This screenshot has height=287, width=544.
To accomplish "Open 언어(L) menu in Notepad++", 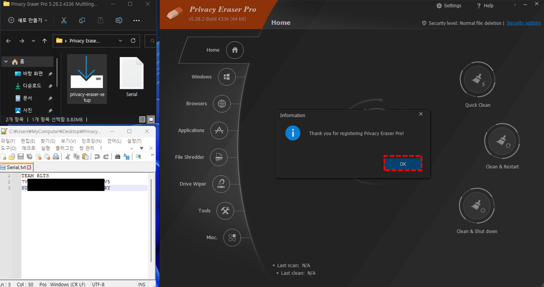I will (x=114, y=141).
